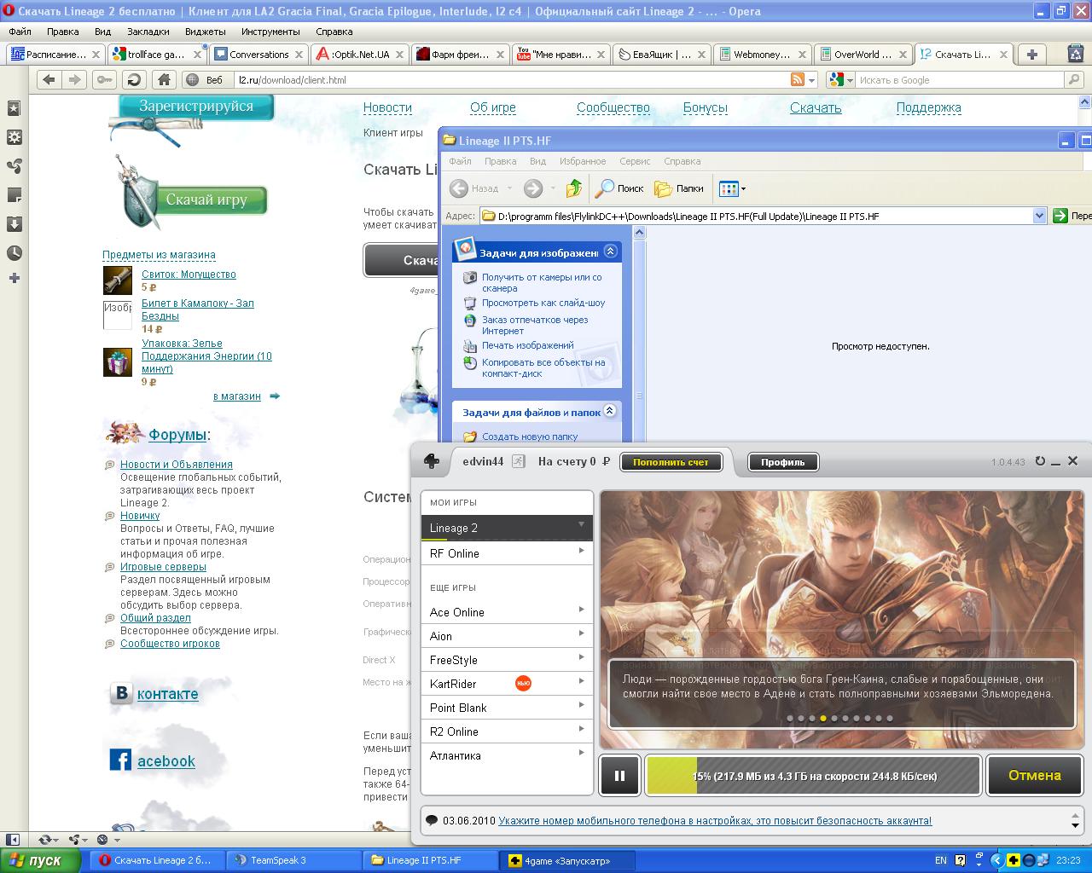Open the Explorer address bar dropdown
Screen dimensions: 1092x873
pos(1039,216)
